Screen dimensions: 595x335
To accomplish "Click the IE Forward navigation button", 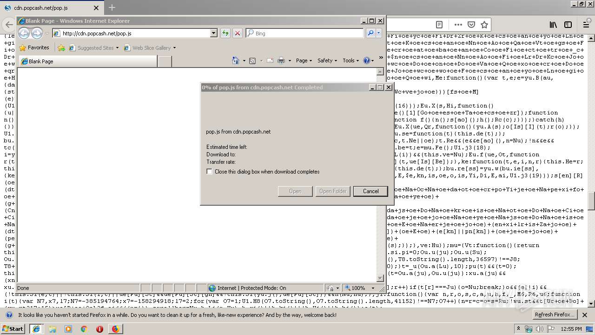I will click(x=37, y=33).
